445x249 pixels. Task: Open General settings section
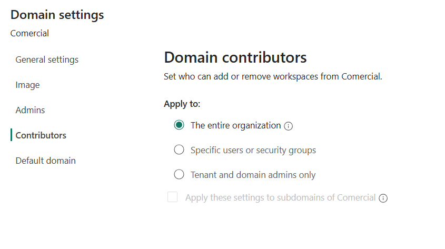coord(47,59)
